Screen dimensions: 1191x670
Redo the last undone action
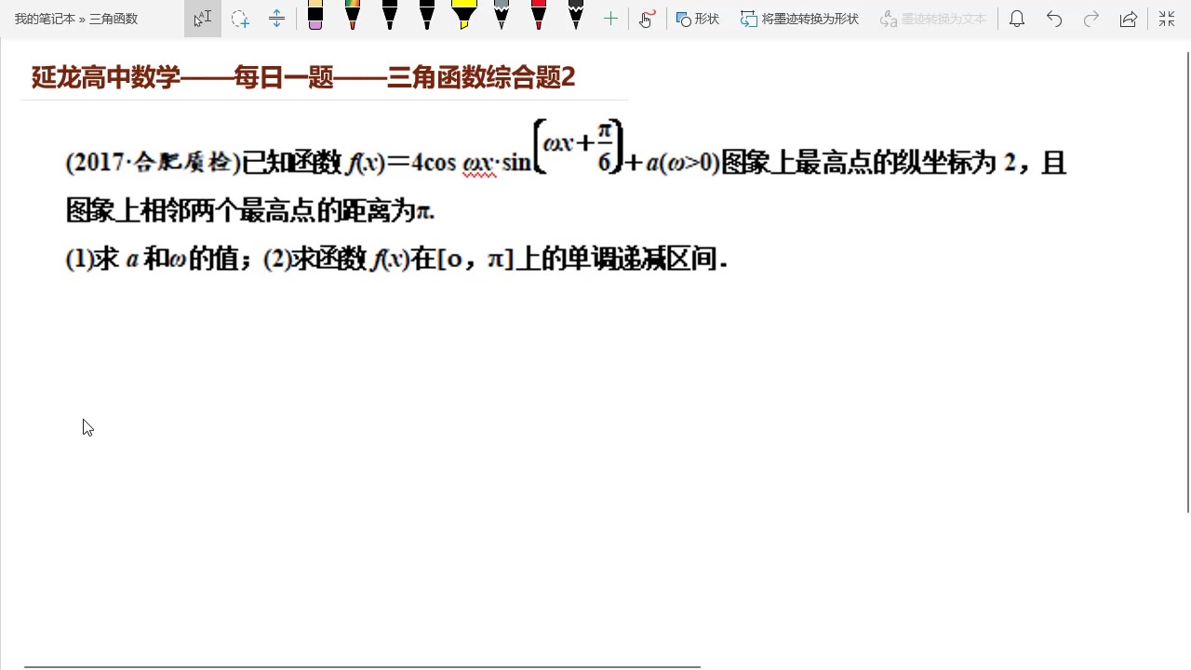(x=1091, y=19)
